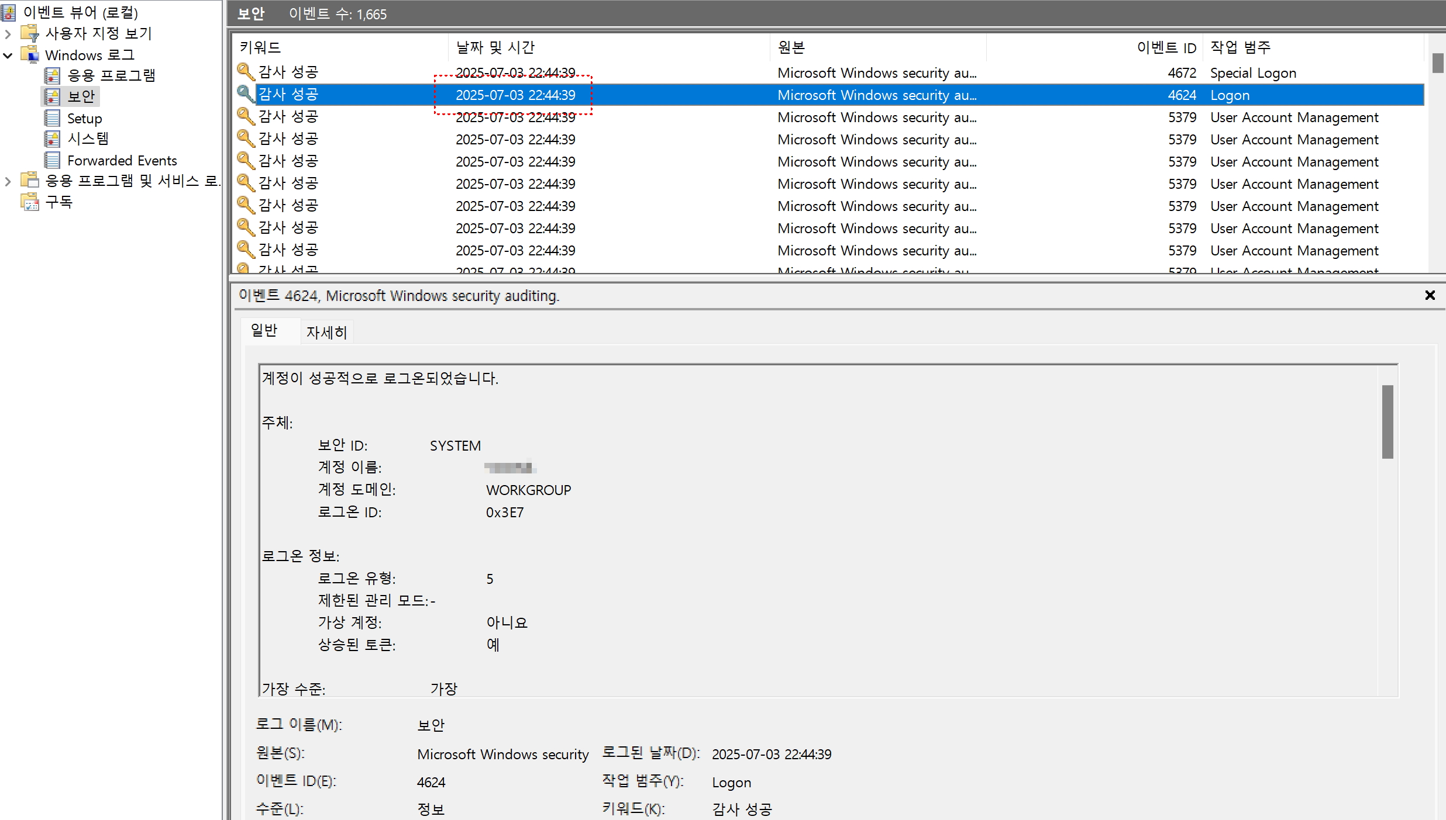Expand the 사용자 지정 보기 tree node
Viewport: 1446px width, 820px height.
8,34
